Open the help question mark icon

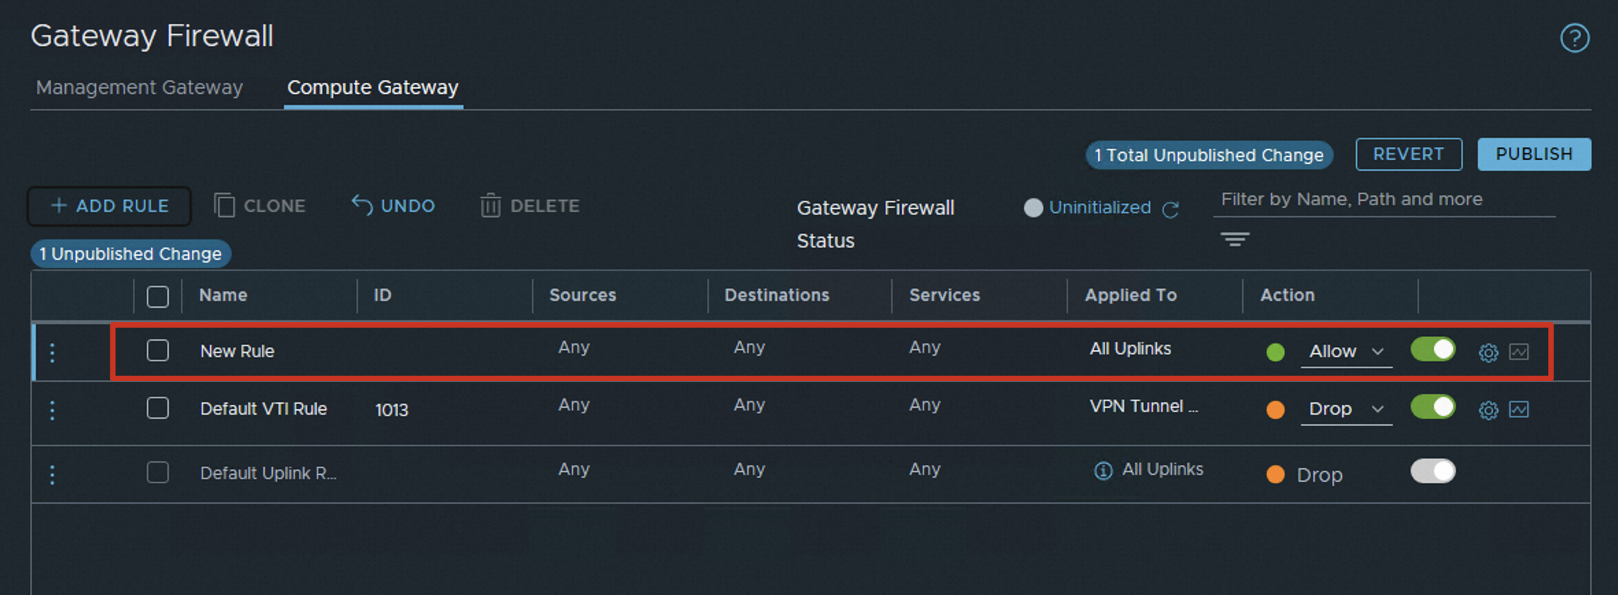pyautogui.click(x=1574, y=38)
